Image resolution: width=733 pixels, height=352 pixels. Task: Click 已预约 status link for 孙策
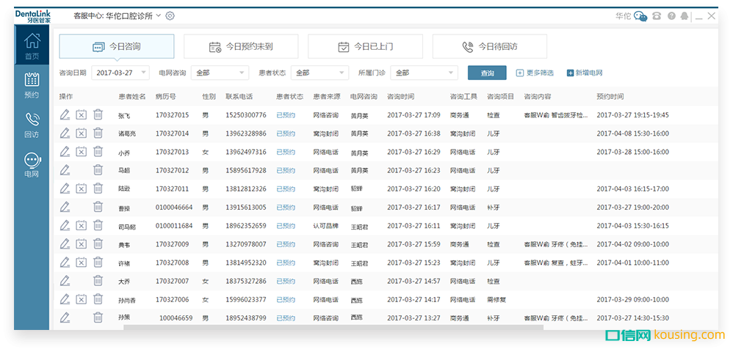286,318
